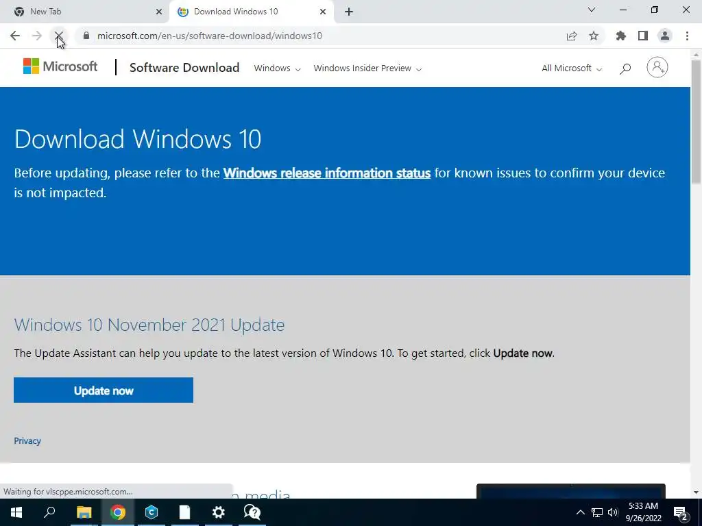Open the site search magnifier

point(625,68)
